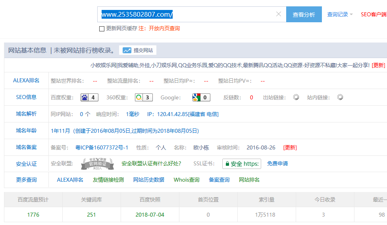Click the 360 weight badge icon
This screenshot has height=225, width=387.
[x=139, y=97]
